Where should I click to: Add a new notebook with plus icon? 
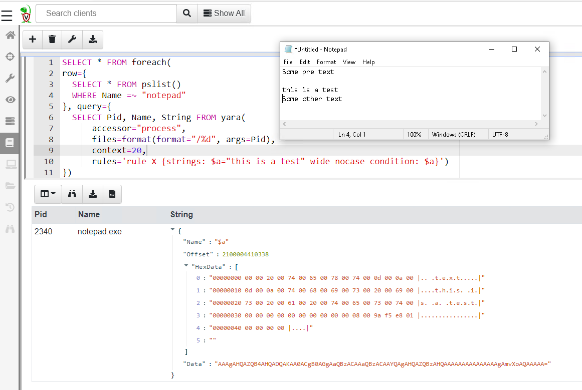coord(33,39)
